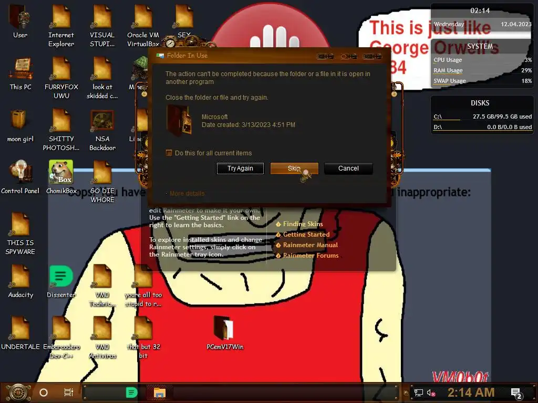Screen dimensions: 538x403
Task: Check 'Do this for all current items'
Action: [x=169, y=153]
